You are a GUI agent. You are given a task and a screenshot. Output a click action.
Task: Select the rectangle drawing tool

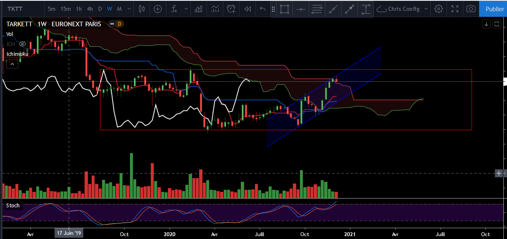click(285, 9)
